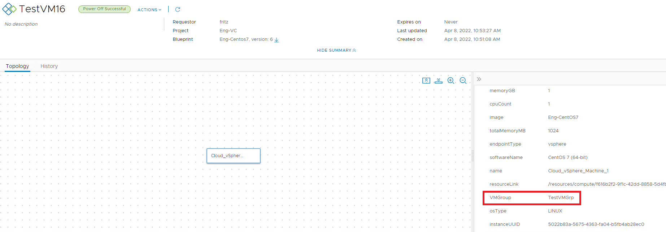Click the Power Off Successful status badge
666x232 pixels.
[x=105, y=9]
